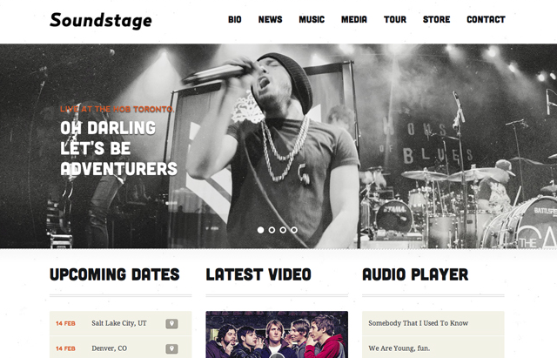This screenshot has width=557, height=358.
Task: Click the Soundstage logo
Action: point(101,20)
